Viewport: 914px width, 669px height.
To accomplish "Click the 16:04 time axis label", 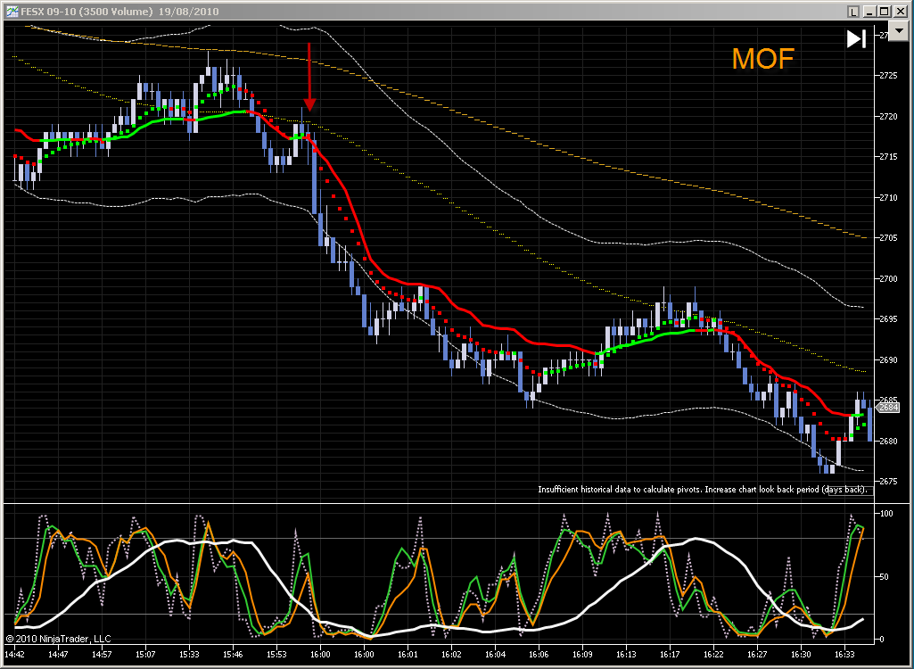I will (x=496, y=655).
